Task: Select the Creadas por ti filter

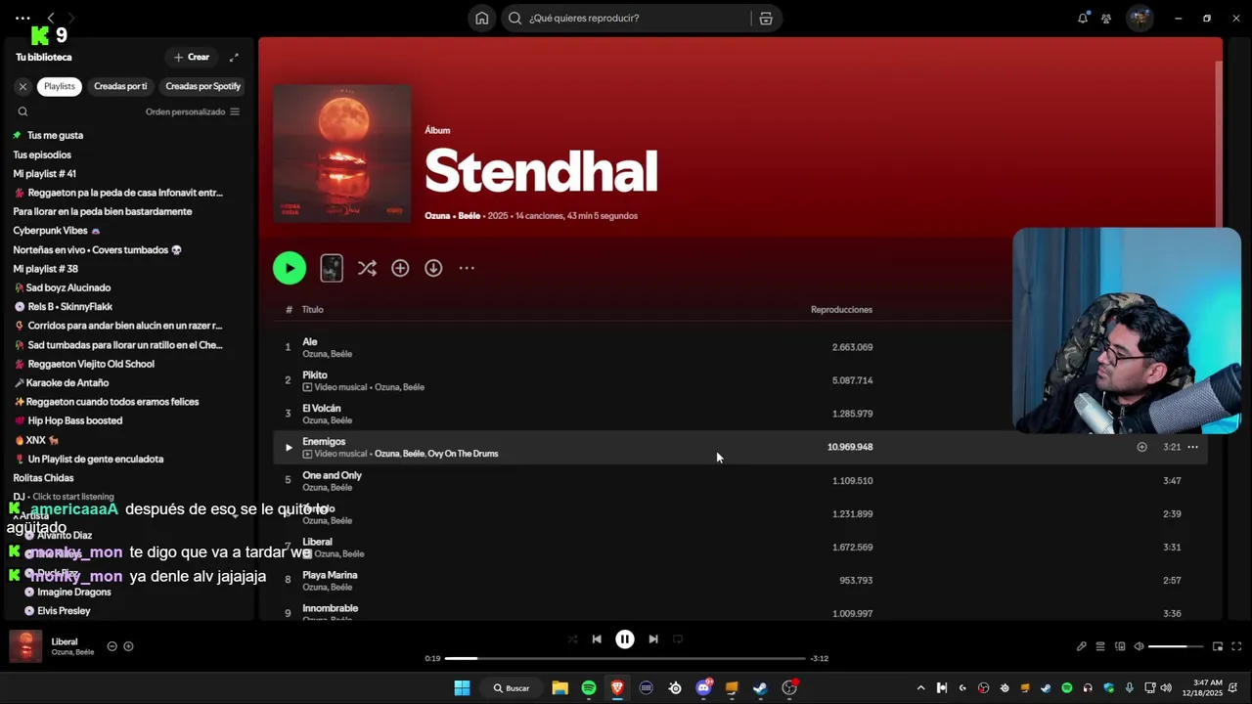Action: point(120,86)
